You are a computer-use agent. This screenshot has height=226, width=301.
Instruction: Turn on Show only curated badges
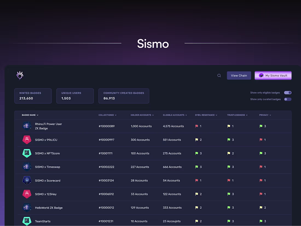click(288, 99)
